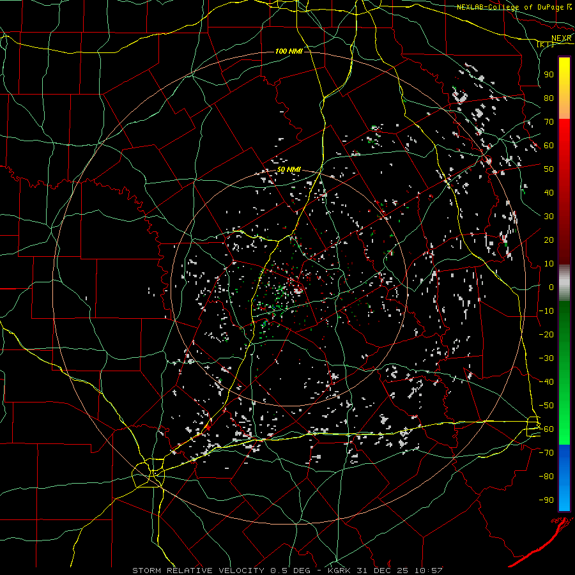This screenshot has height=575, width=575.
Task: Click the "10" value on the color scale
Action: click(549, 264)
